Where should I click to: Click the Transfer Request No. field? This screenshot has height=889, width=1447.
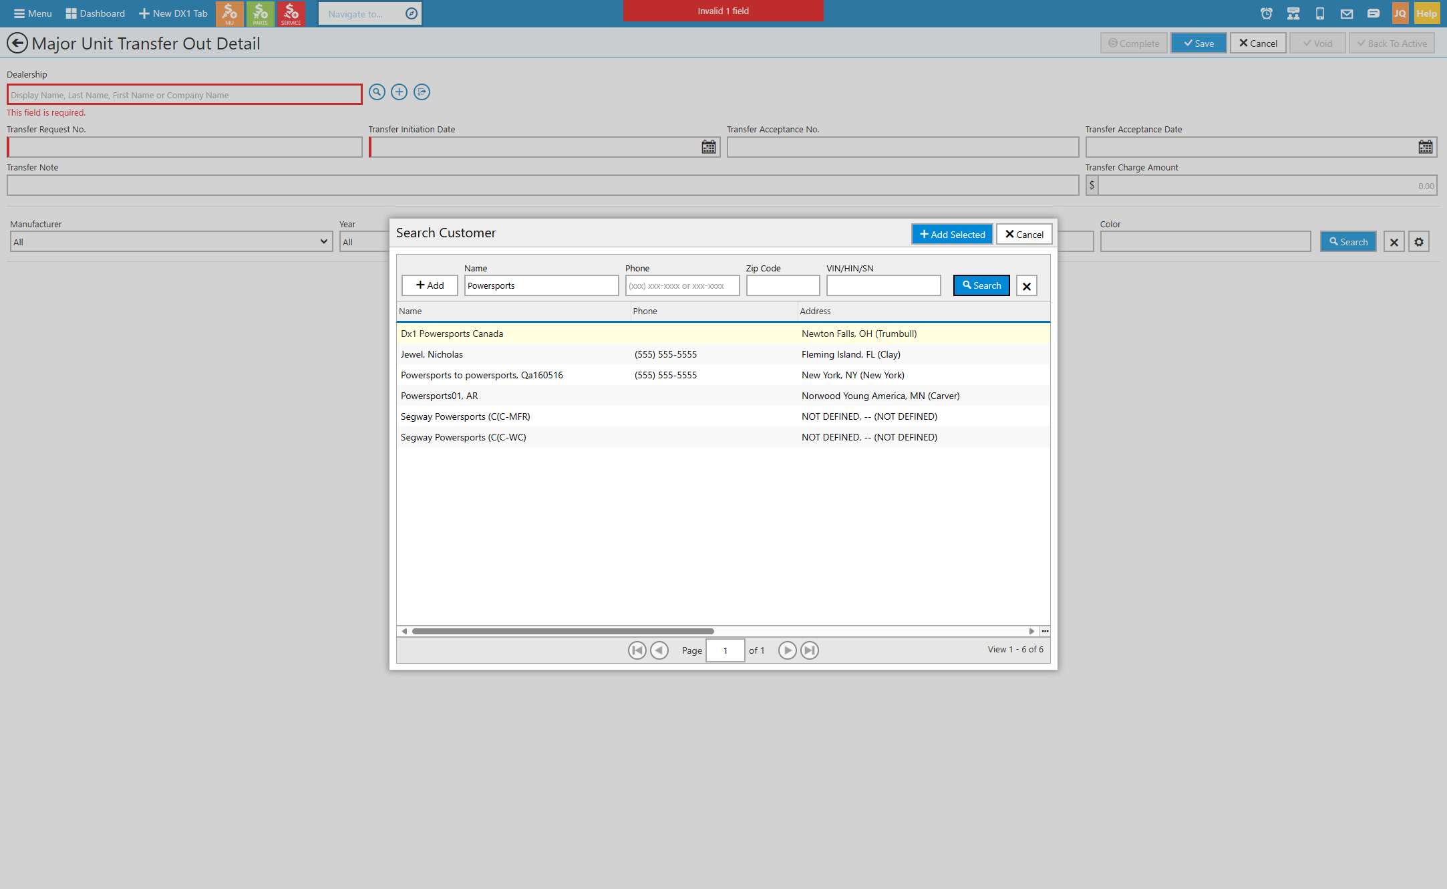pos(184,147)
